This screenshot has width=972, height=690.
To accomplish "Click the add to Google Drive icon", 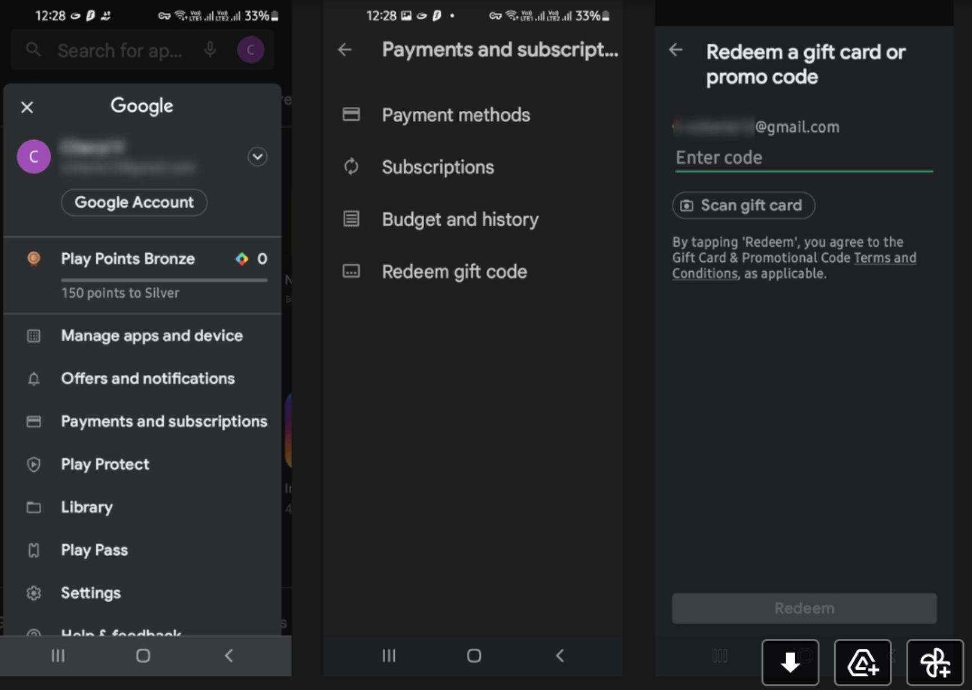I will point(863,662).
